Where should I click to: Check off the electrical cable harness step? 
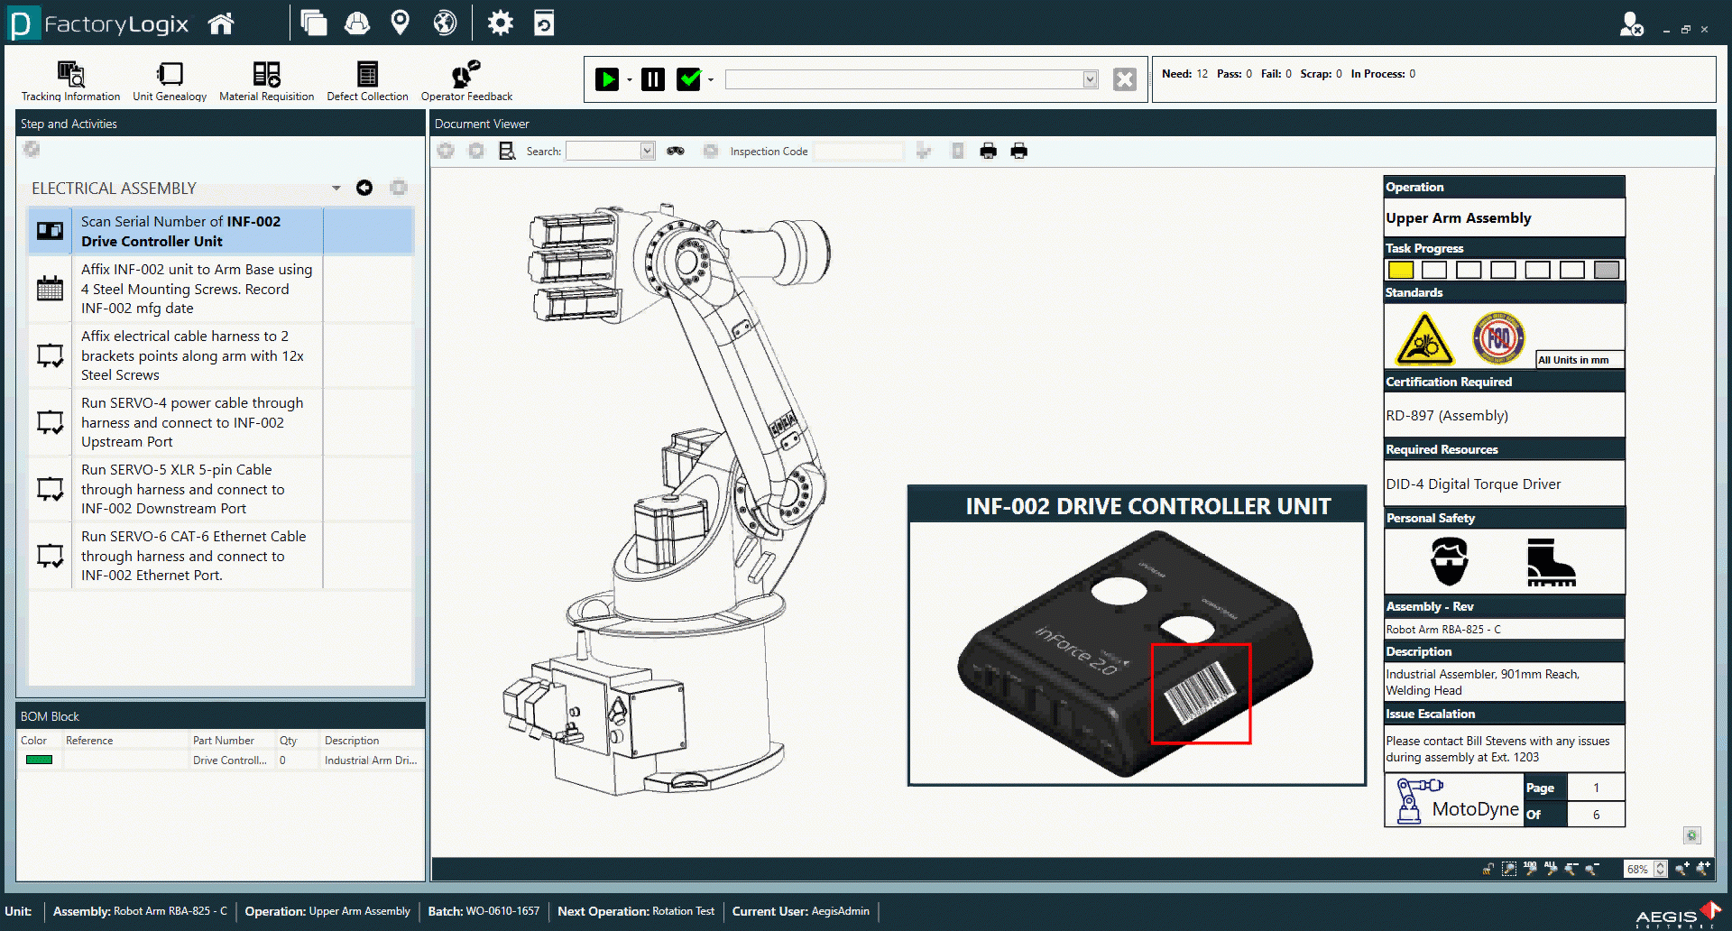point(50,355)
